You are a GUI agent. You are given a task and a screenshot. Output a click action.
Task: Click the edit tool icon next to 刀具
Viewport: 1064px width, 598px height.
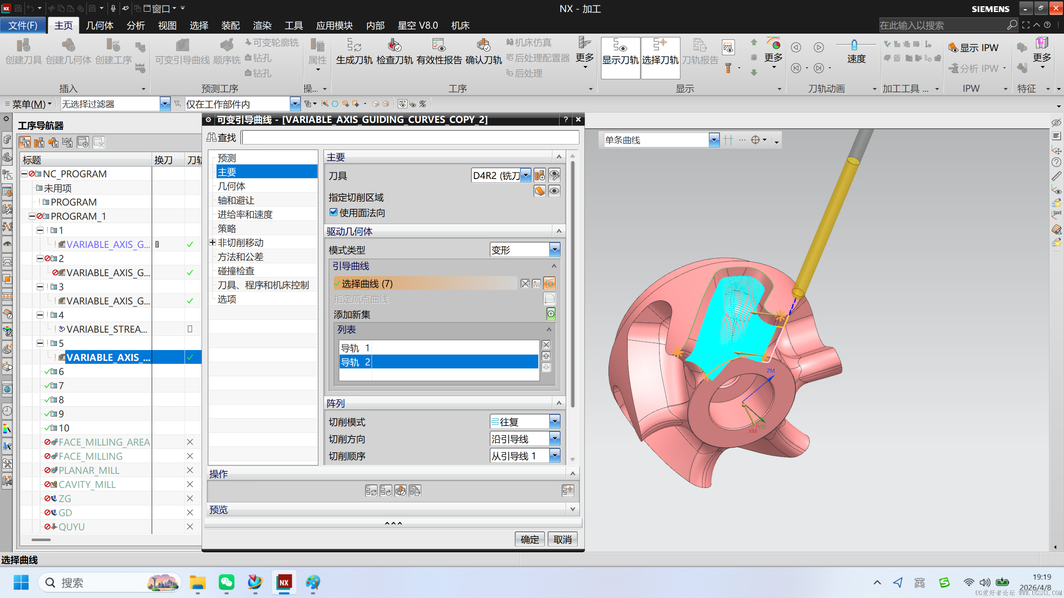[x=554, y=176]
